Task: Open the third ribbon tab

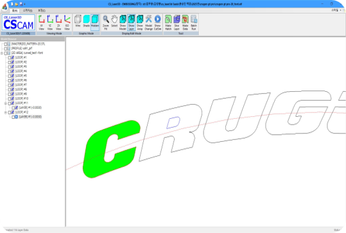Action: [x=42, y=10]
